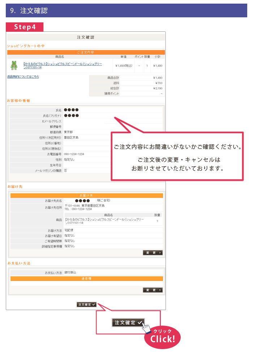Screen dimensions: 253x352
Task: Open the シュシュピクルス product link in the cart
Action: 63,65
